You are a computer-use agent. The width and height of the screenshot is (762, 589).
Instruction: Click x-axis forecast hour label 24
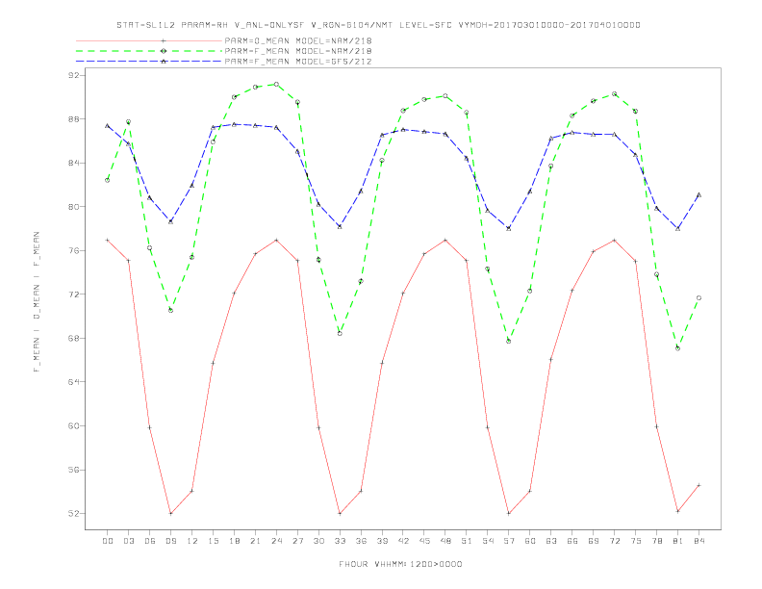tap(276, 541)
